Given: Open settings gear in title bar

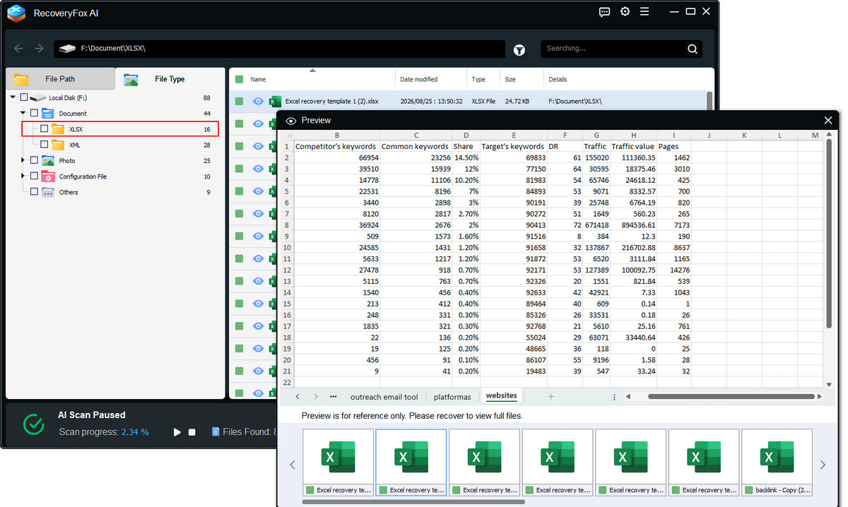Looking at the screenshot, I should 625,12.
